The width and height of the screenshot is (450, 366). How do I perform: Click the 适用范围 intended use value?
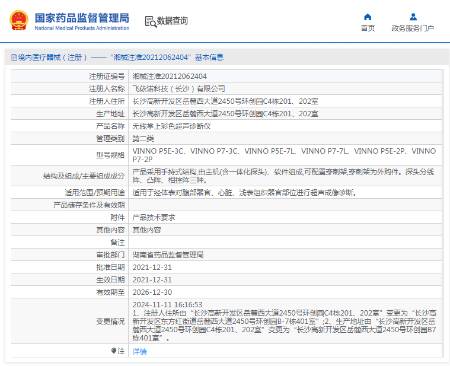click(x=244, y=193)
